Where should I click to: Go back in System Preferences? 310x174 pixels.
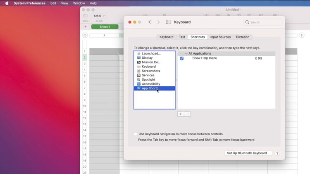pos(150,22)
